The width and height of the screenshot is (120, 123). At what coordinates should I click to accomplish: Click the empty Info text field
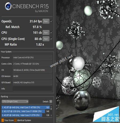click(32, 89)
